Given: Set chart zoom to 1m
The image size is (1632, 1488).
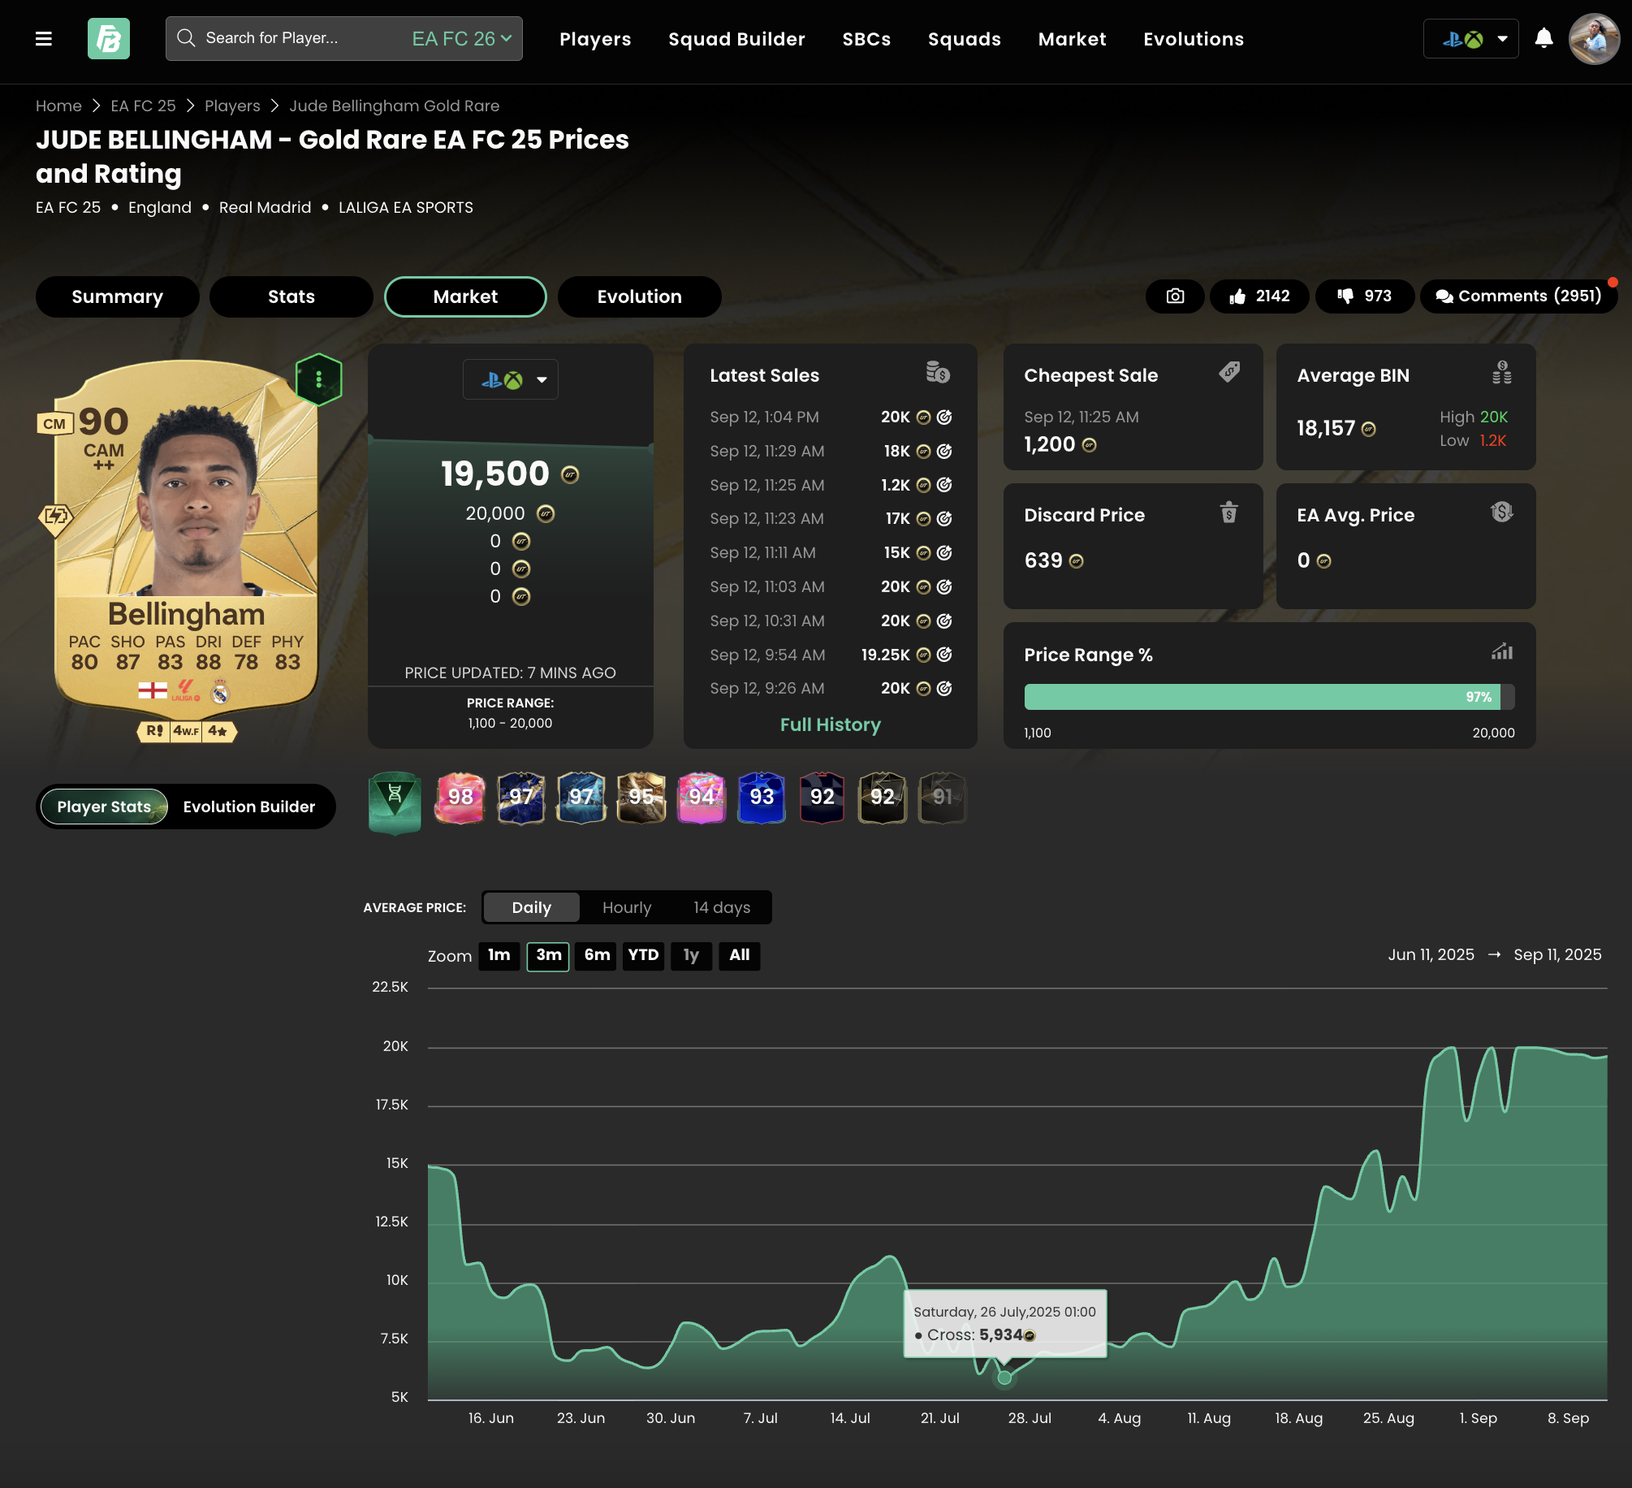Looking at the screenshot, I should [x=499, y=955].
